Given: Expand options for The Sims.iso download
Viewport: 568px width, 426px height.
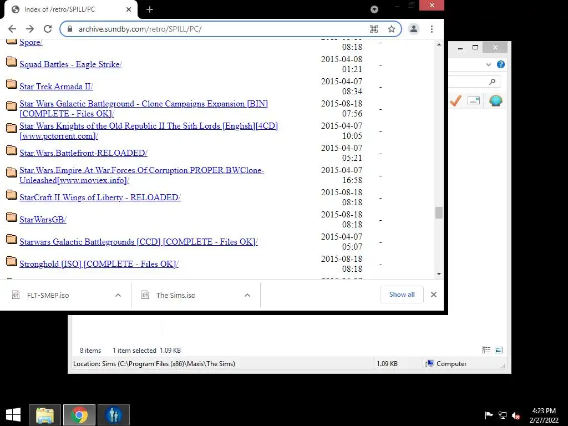Looking at the screenshot, I should [x=247, y=295].
